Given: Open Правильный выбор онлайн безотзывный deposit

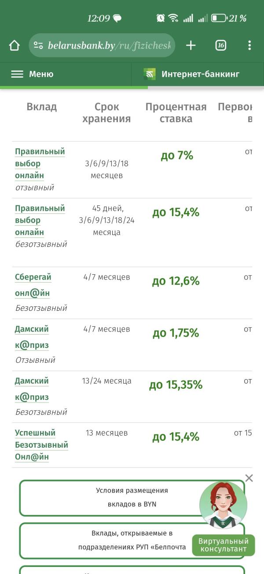Looking at the screenshot, I should click(x=40, y=220).
